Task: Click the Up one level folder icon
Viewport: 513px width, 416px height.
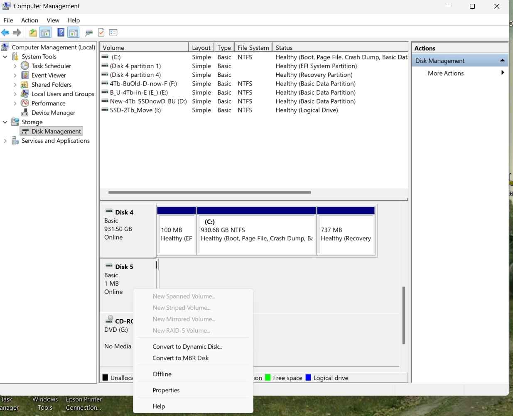Action: tap(33, 32)
